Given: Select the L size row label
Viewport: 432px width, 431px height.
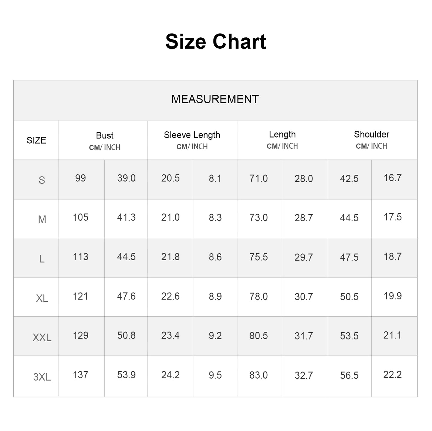Looking at the screenshot, I should click(x=42, y=259).
